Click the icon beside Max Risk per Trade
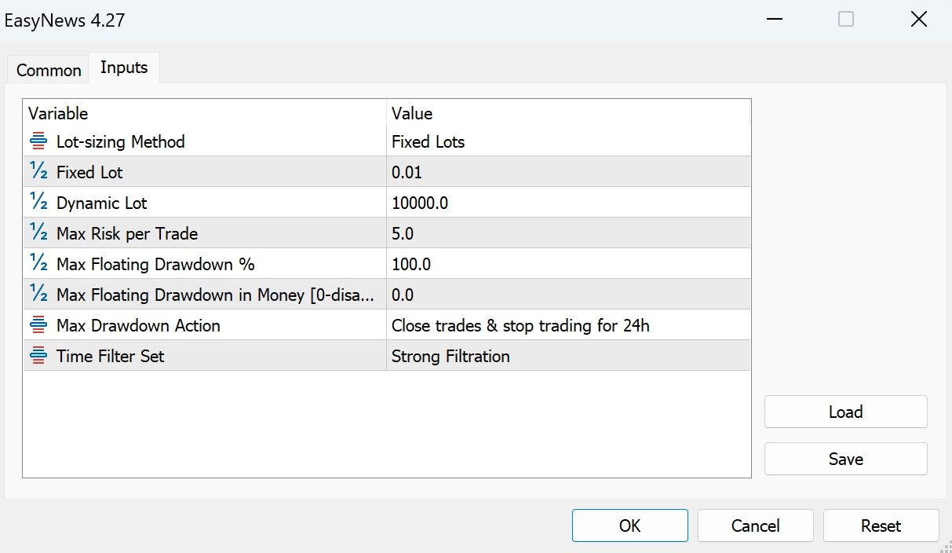The height and width of the screenshot is (553, 952). [x=38, y=233]
